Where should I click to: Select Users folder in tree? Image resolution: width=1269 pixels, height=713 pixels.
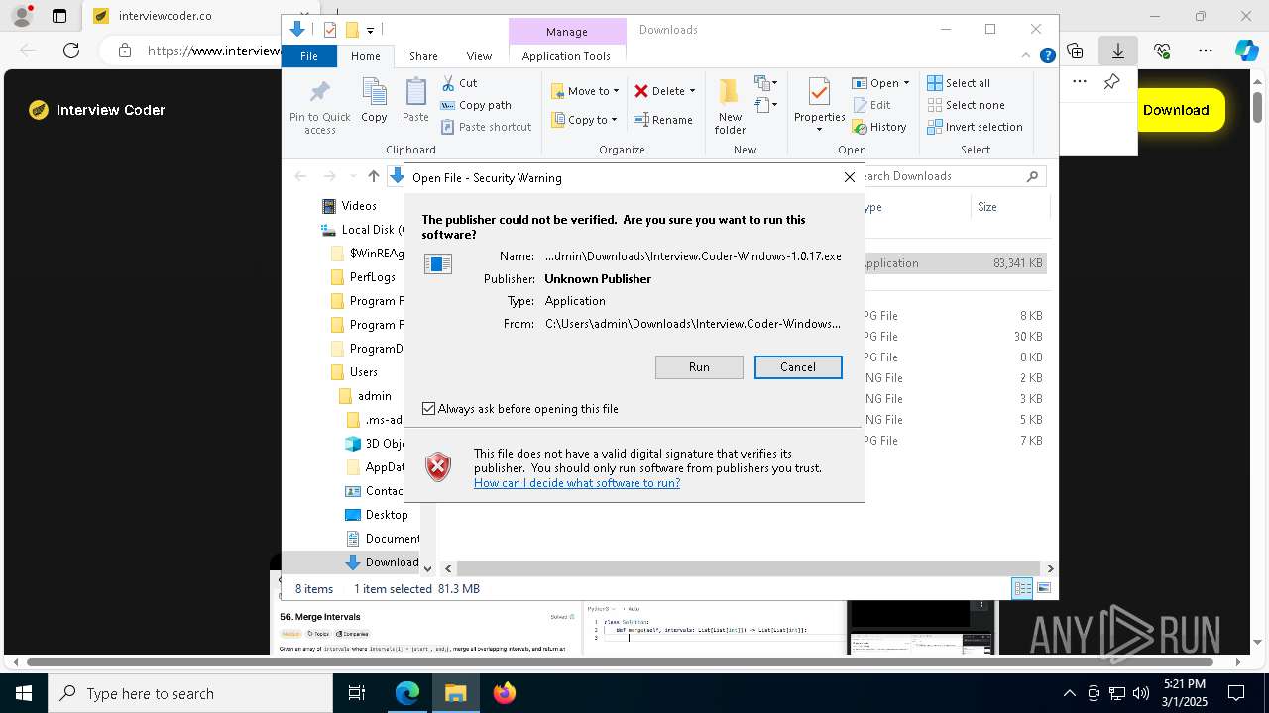[354, 372]
